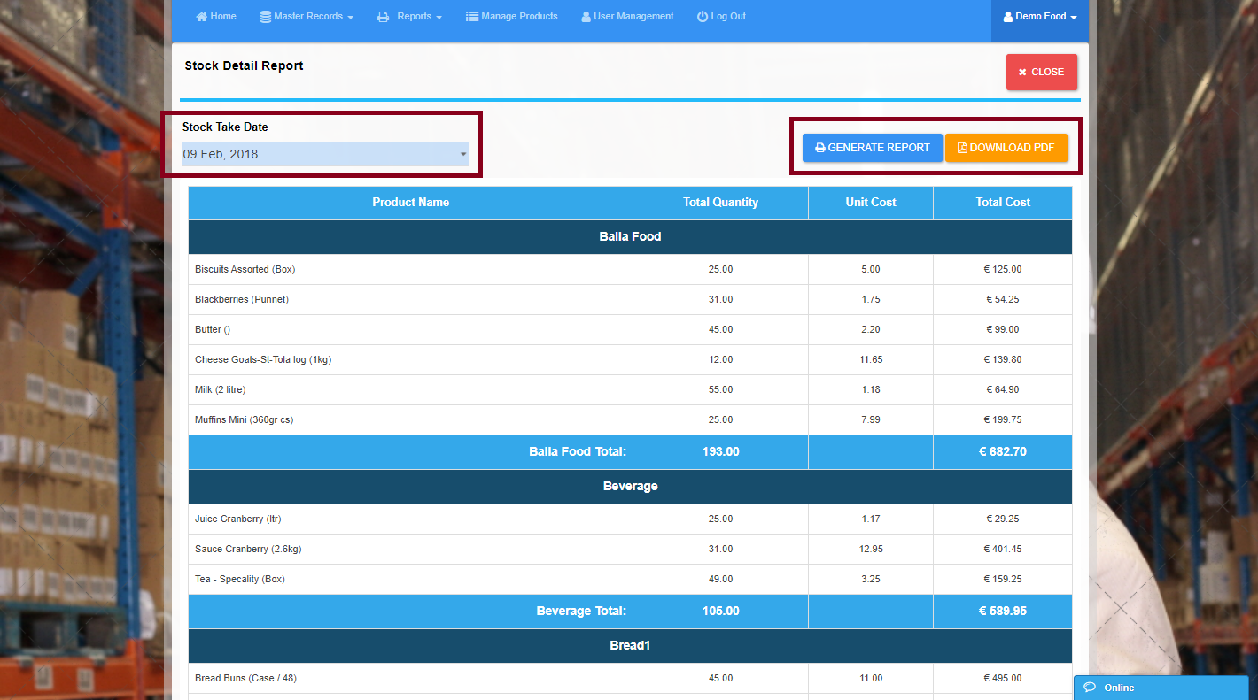The width and height of the screenshot is (1258, 700).
Task: Click the Demo Food user avatar icon
Action: 1007,17
